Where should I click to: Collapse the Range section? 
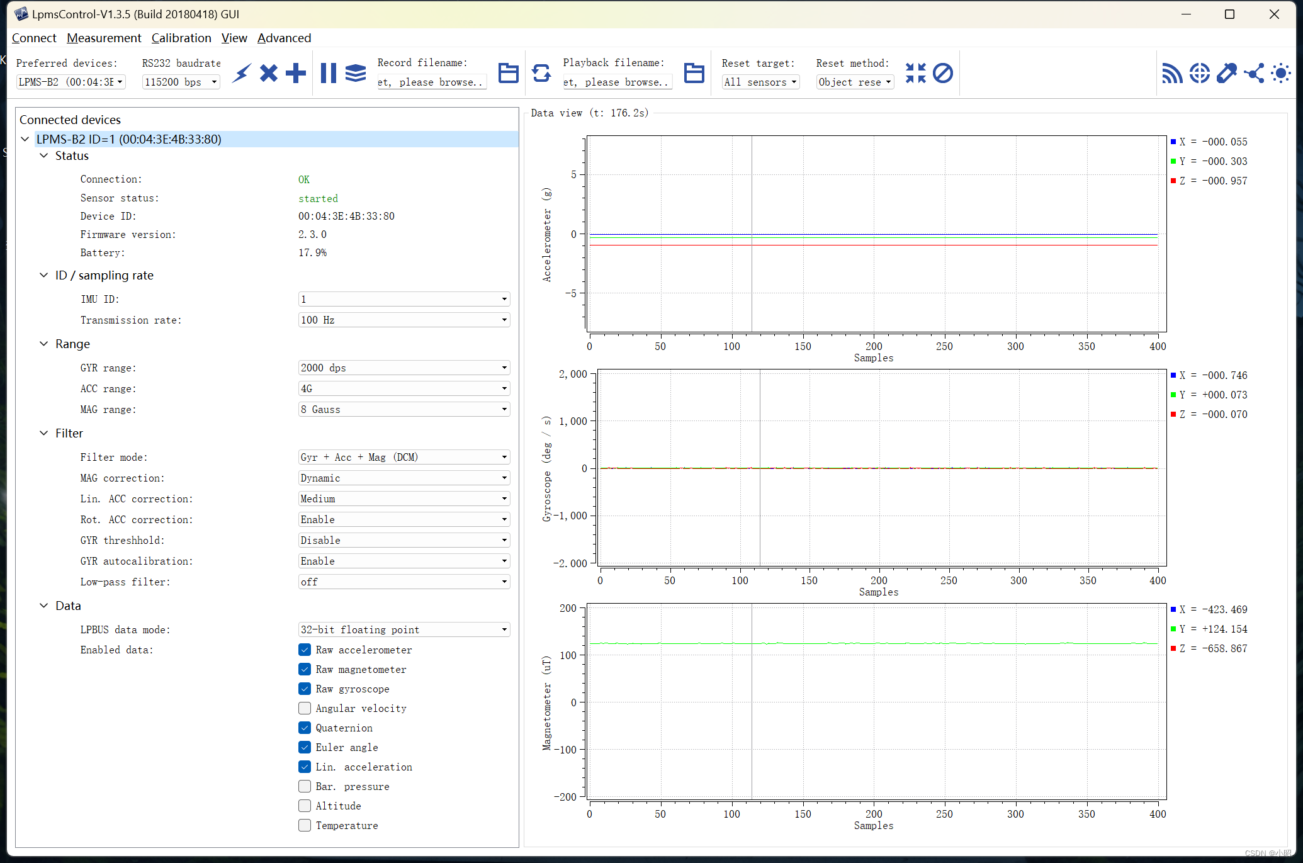[43, 344]
